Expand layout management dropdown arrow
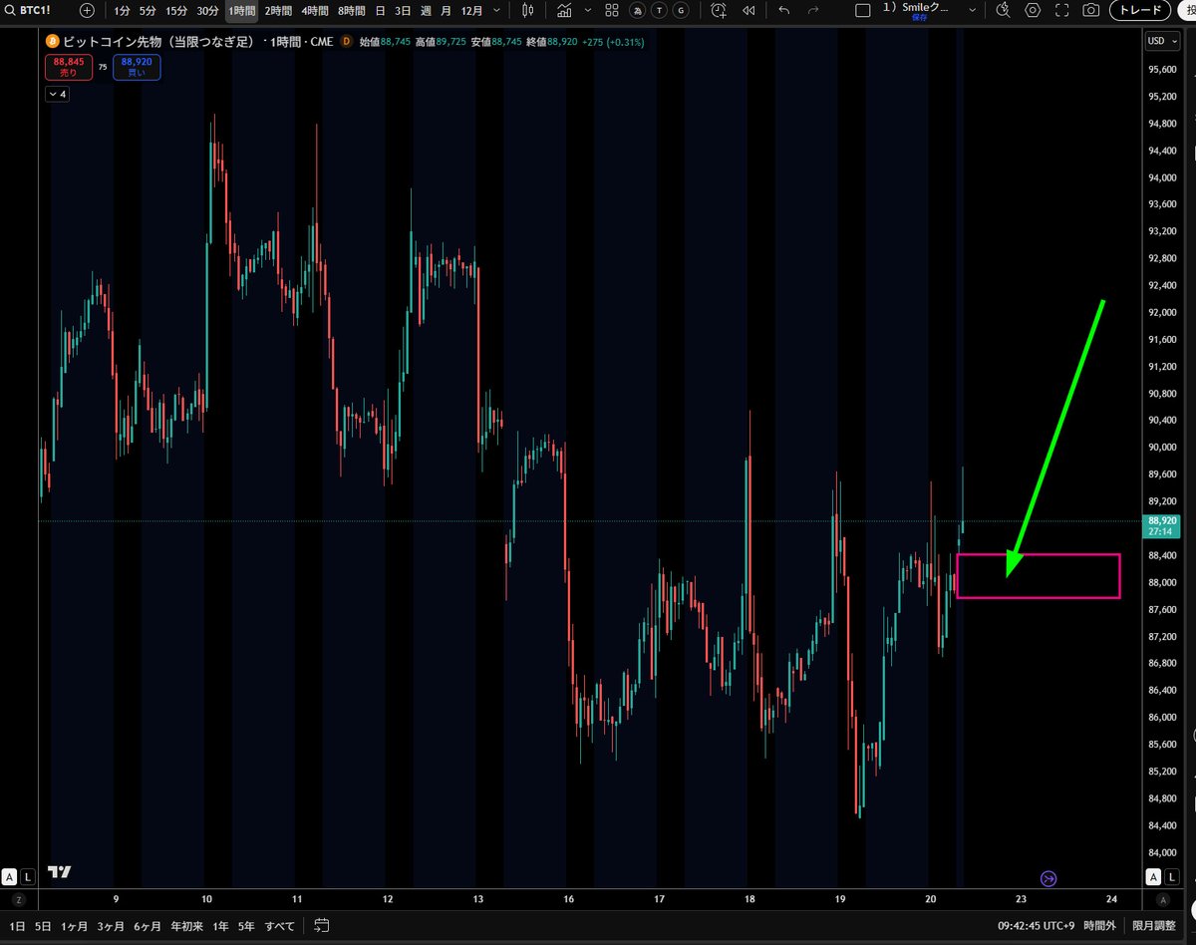This screenshot has height=945, width=1196. 972,10
